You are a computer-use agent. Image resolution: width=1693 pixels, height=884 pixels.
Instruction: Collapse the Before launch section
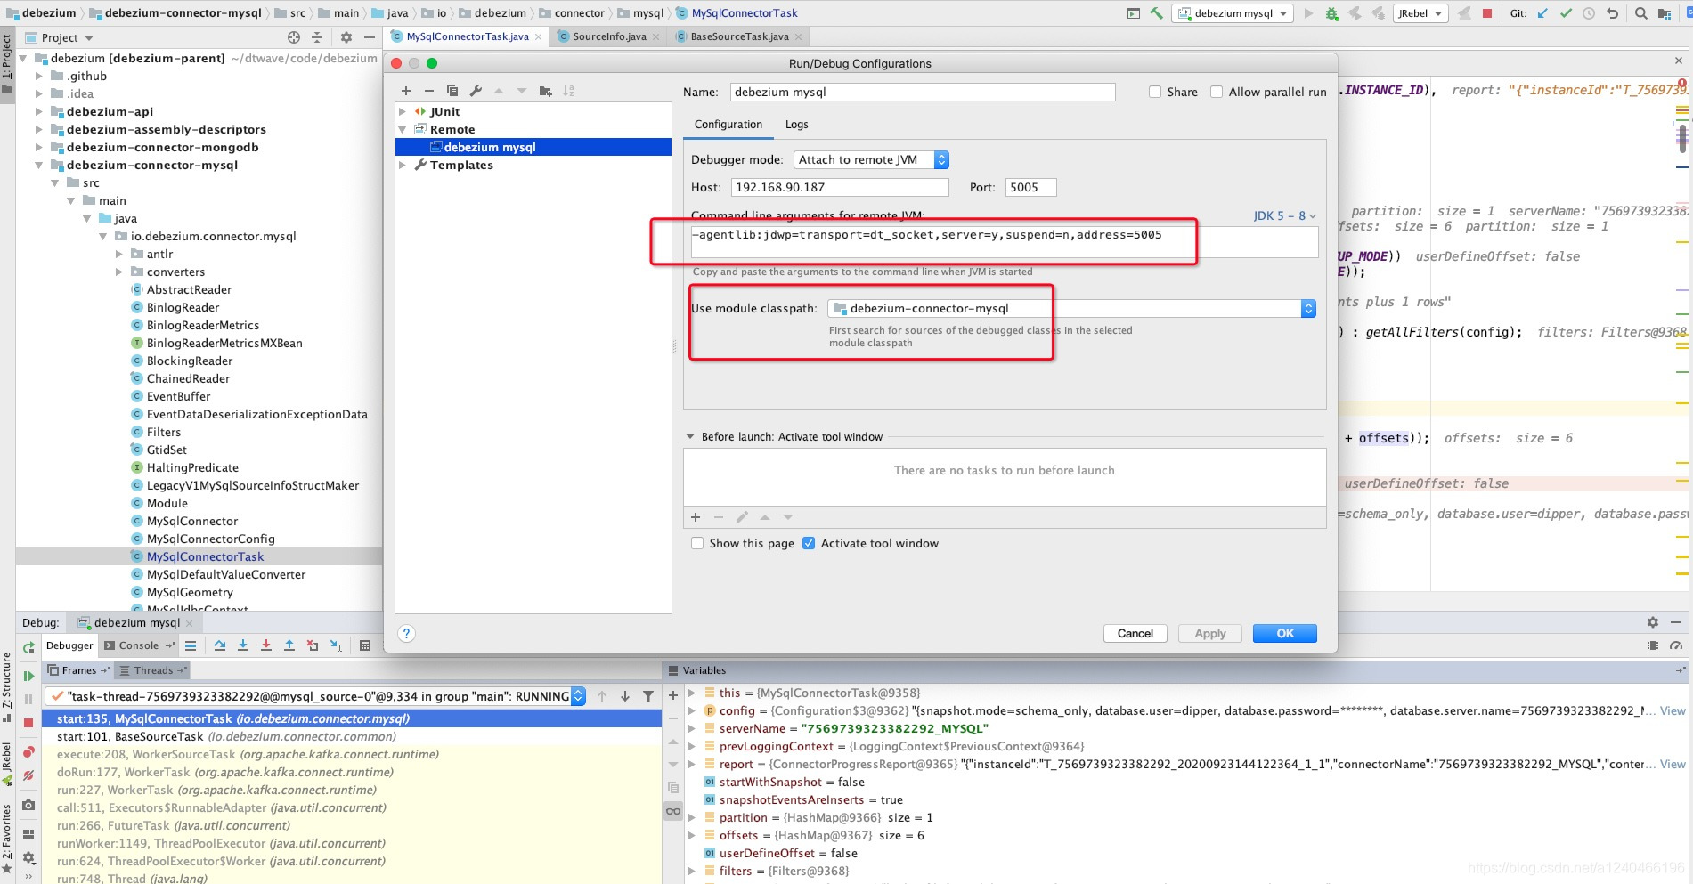tap(690, 437)
